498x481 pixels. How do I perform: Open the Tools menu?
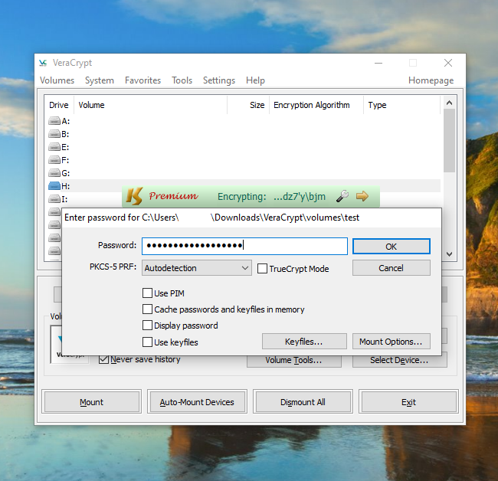[182, 80]
